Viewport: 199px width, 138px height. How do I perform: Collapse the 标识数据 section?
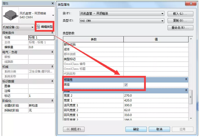[52, 81]
